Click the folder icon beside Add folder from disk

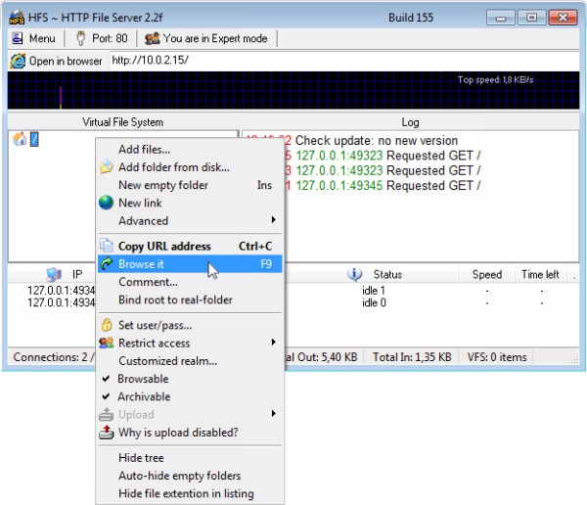(x=107, y=167)
